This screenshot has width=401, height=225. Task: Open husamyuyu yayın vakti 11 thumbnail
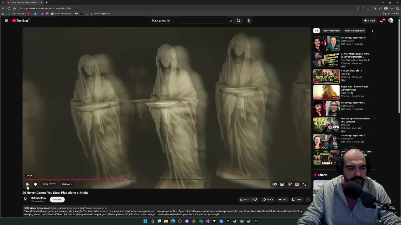pyautogui.click(x=326, y=43)
